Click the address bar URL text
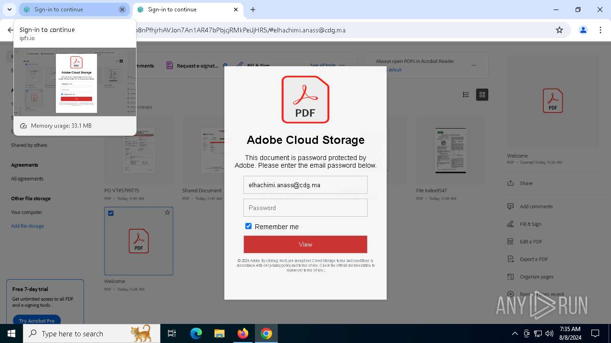The width and height of the screenshot is (611, 343). 241,30
